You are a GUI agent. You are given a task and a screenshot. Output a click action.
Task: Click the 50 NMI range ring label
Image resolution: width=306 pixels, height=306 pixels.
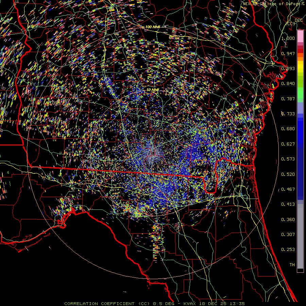153,90
